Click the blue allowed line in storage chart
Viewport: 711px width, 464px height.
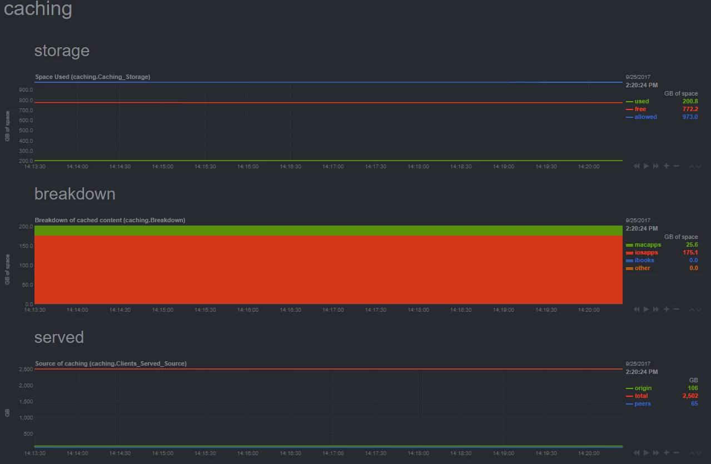point(328,82)
